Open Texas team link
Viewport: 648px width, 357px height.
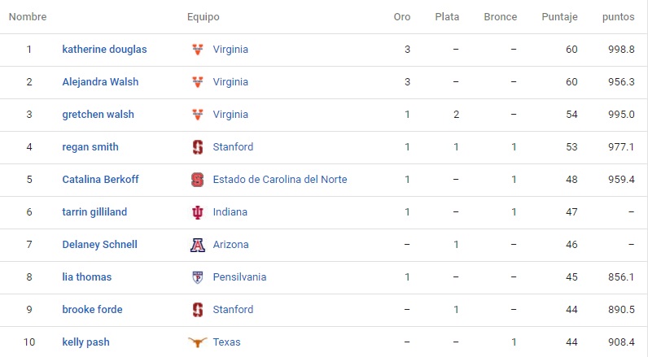(x=226, y=342)
